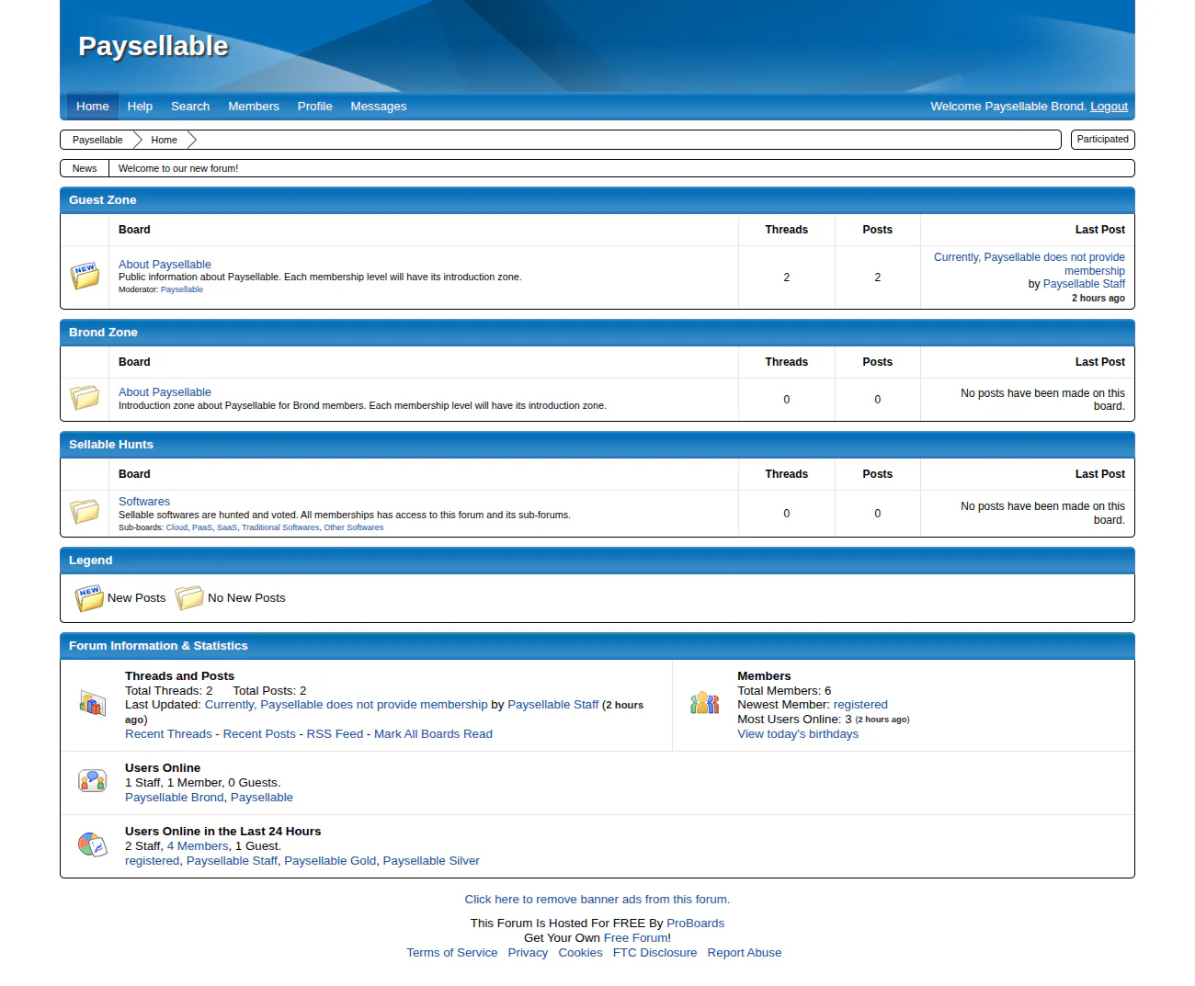Open the Paysellable user profile under Users Online

(262, 798)
